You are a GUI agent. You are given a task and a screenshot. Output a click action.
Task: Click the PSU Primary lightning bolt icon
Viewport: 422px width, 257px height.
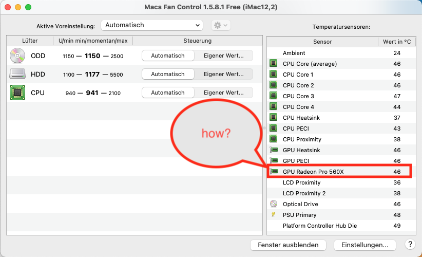274,214
